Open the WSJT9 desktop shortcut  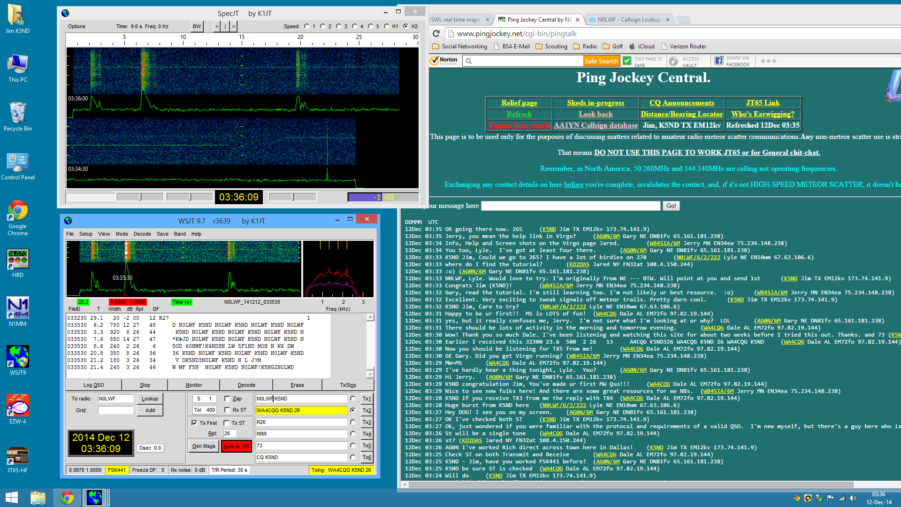[x=18, y=360]
